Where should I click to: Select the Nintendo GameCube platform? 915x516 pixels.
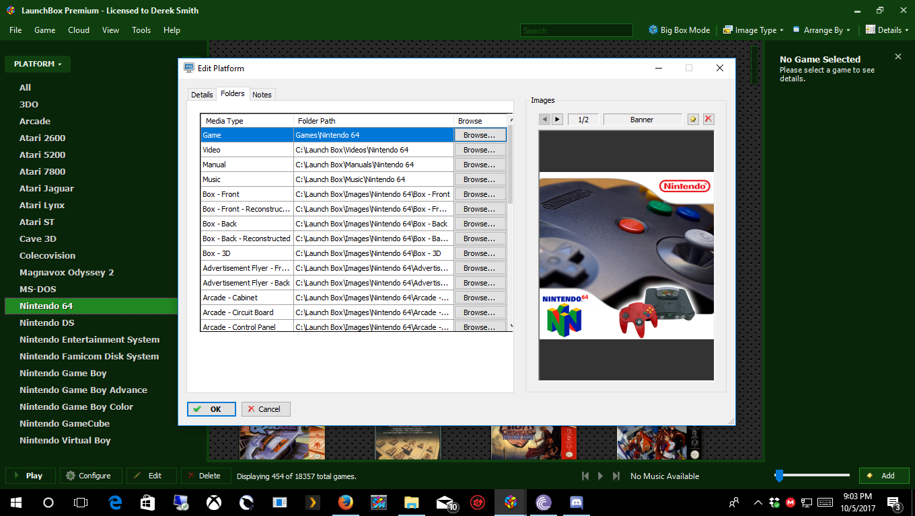65,423
